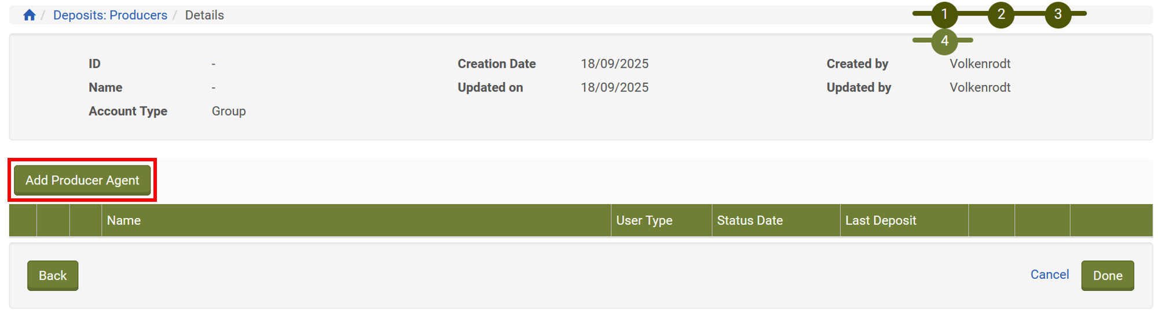Click the step 4 circle indicator

944,41
